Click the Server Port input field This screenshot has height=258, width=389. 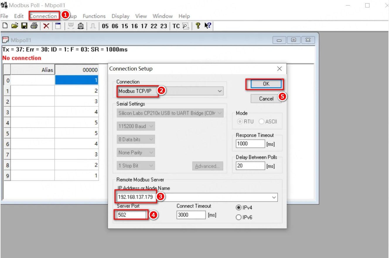point(131,215)
